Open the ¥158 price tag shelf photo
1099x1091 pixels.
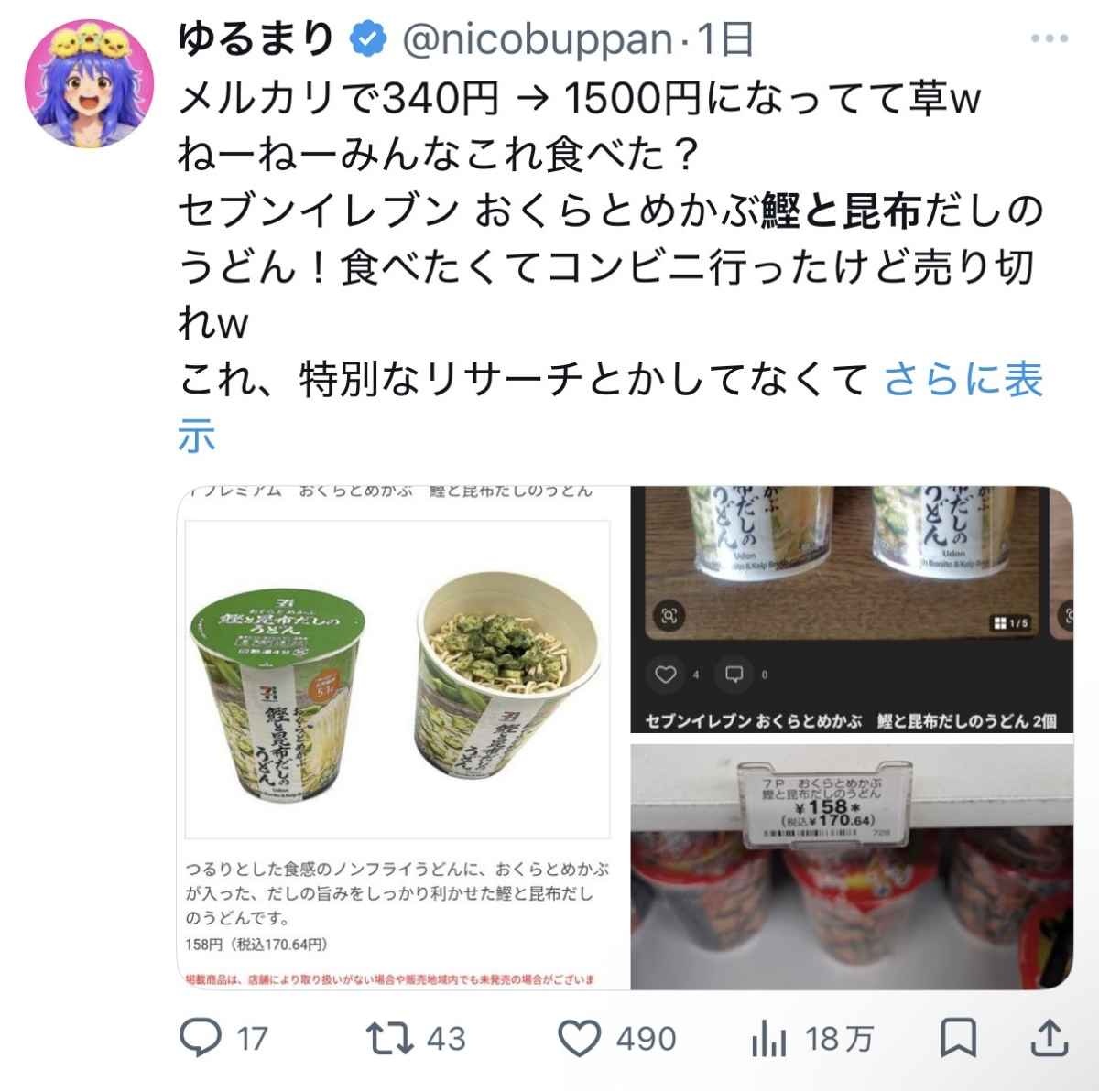[851, 867]
